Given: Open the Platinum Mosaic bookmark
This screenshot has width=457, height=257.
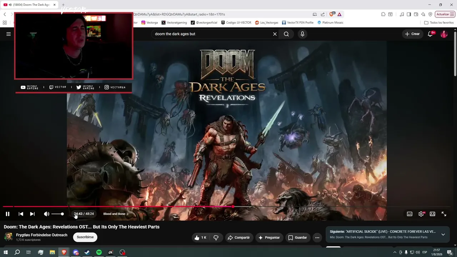Looking at the screenshot, I should pyautogui.click(x=330, y=22).
